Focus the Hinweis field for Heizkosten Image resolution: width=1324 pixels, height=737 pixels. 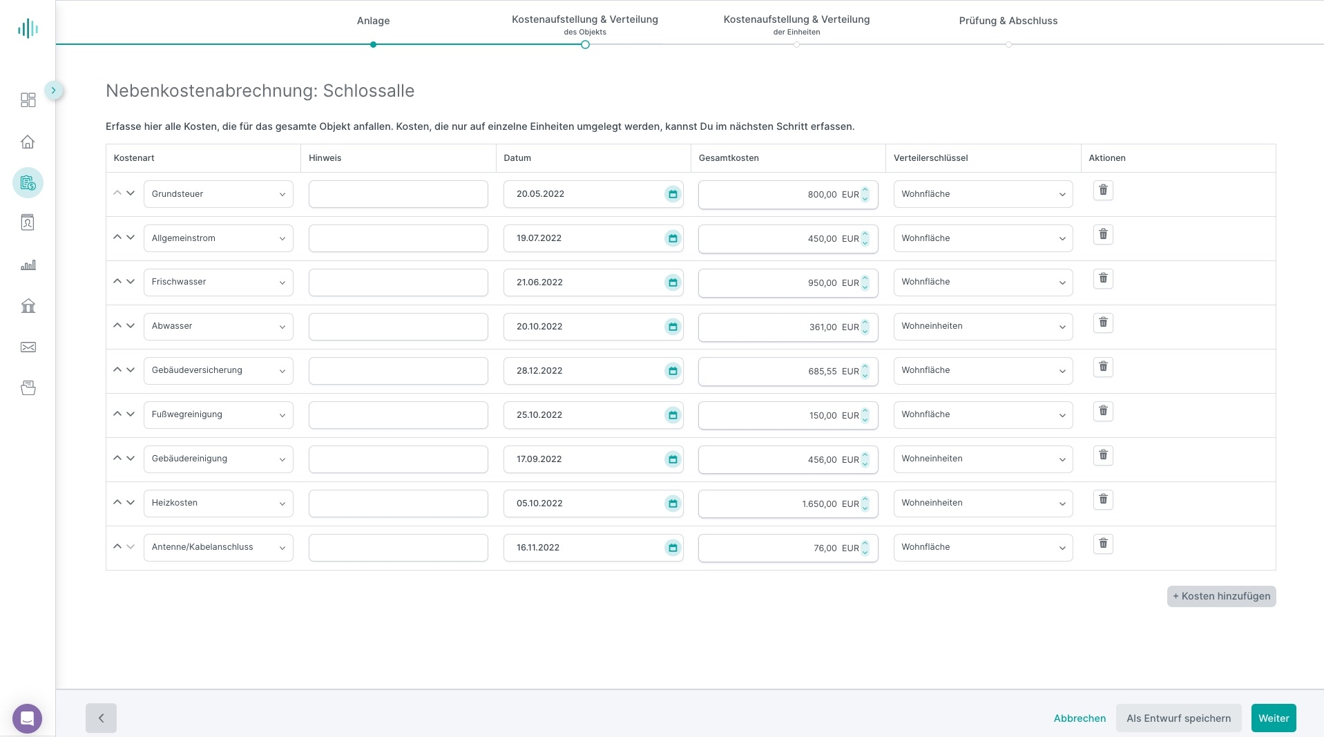[x=398, y=504]
